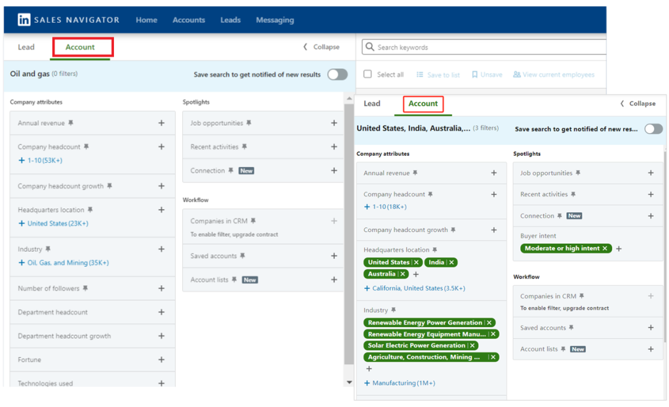The height and width of the screenshot is (407, 669).
Task: Click left panel scrollbar up arrow
Action: [x=349, y=98]
